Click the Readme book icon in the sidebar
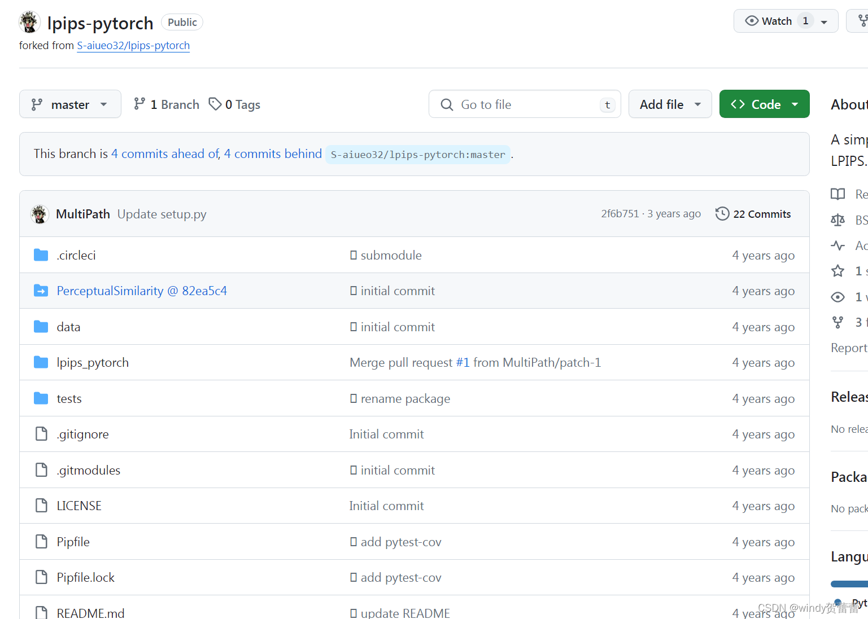The image size is (868, 619). click(x=838, y=194)
